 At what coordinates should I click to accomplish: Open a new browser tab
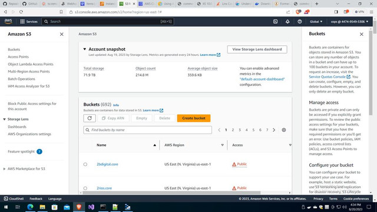(x=317, y=4)
